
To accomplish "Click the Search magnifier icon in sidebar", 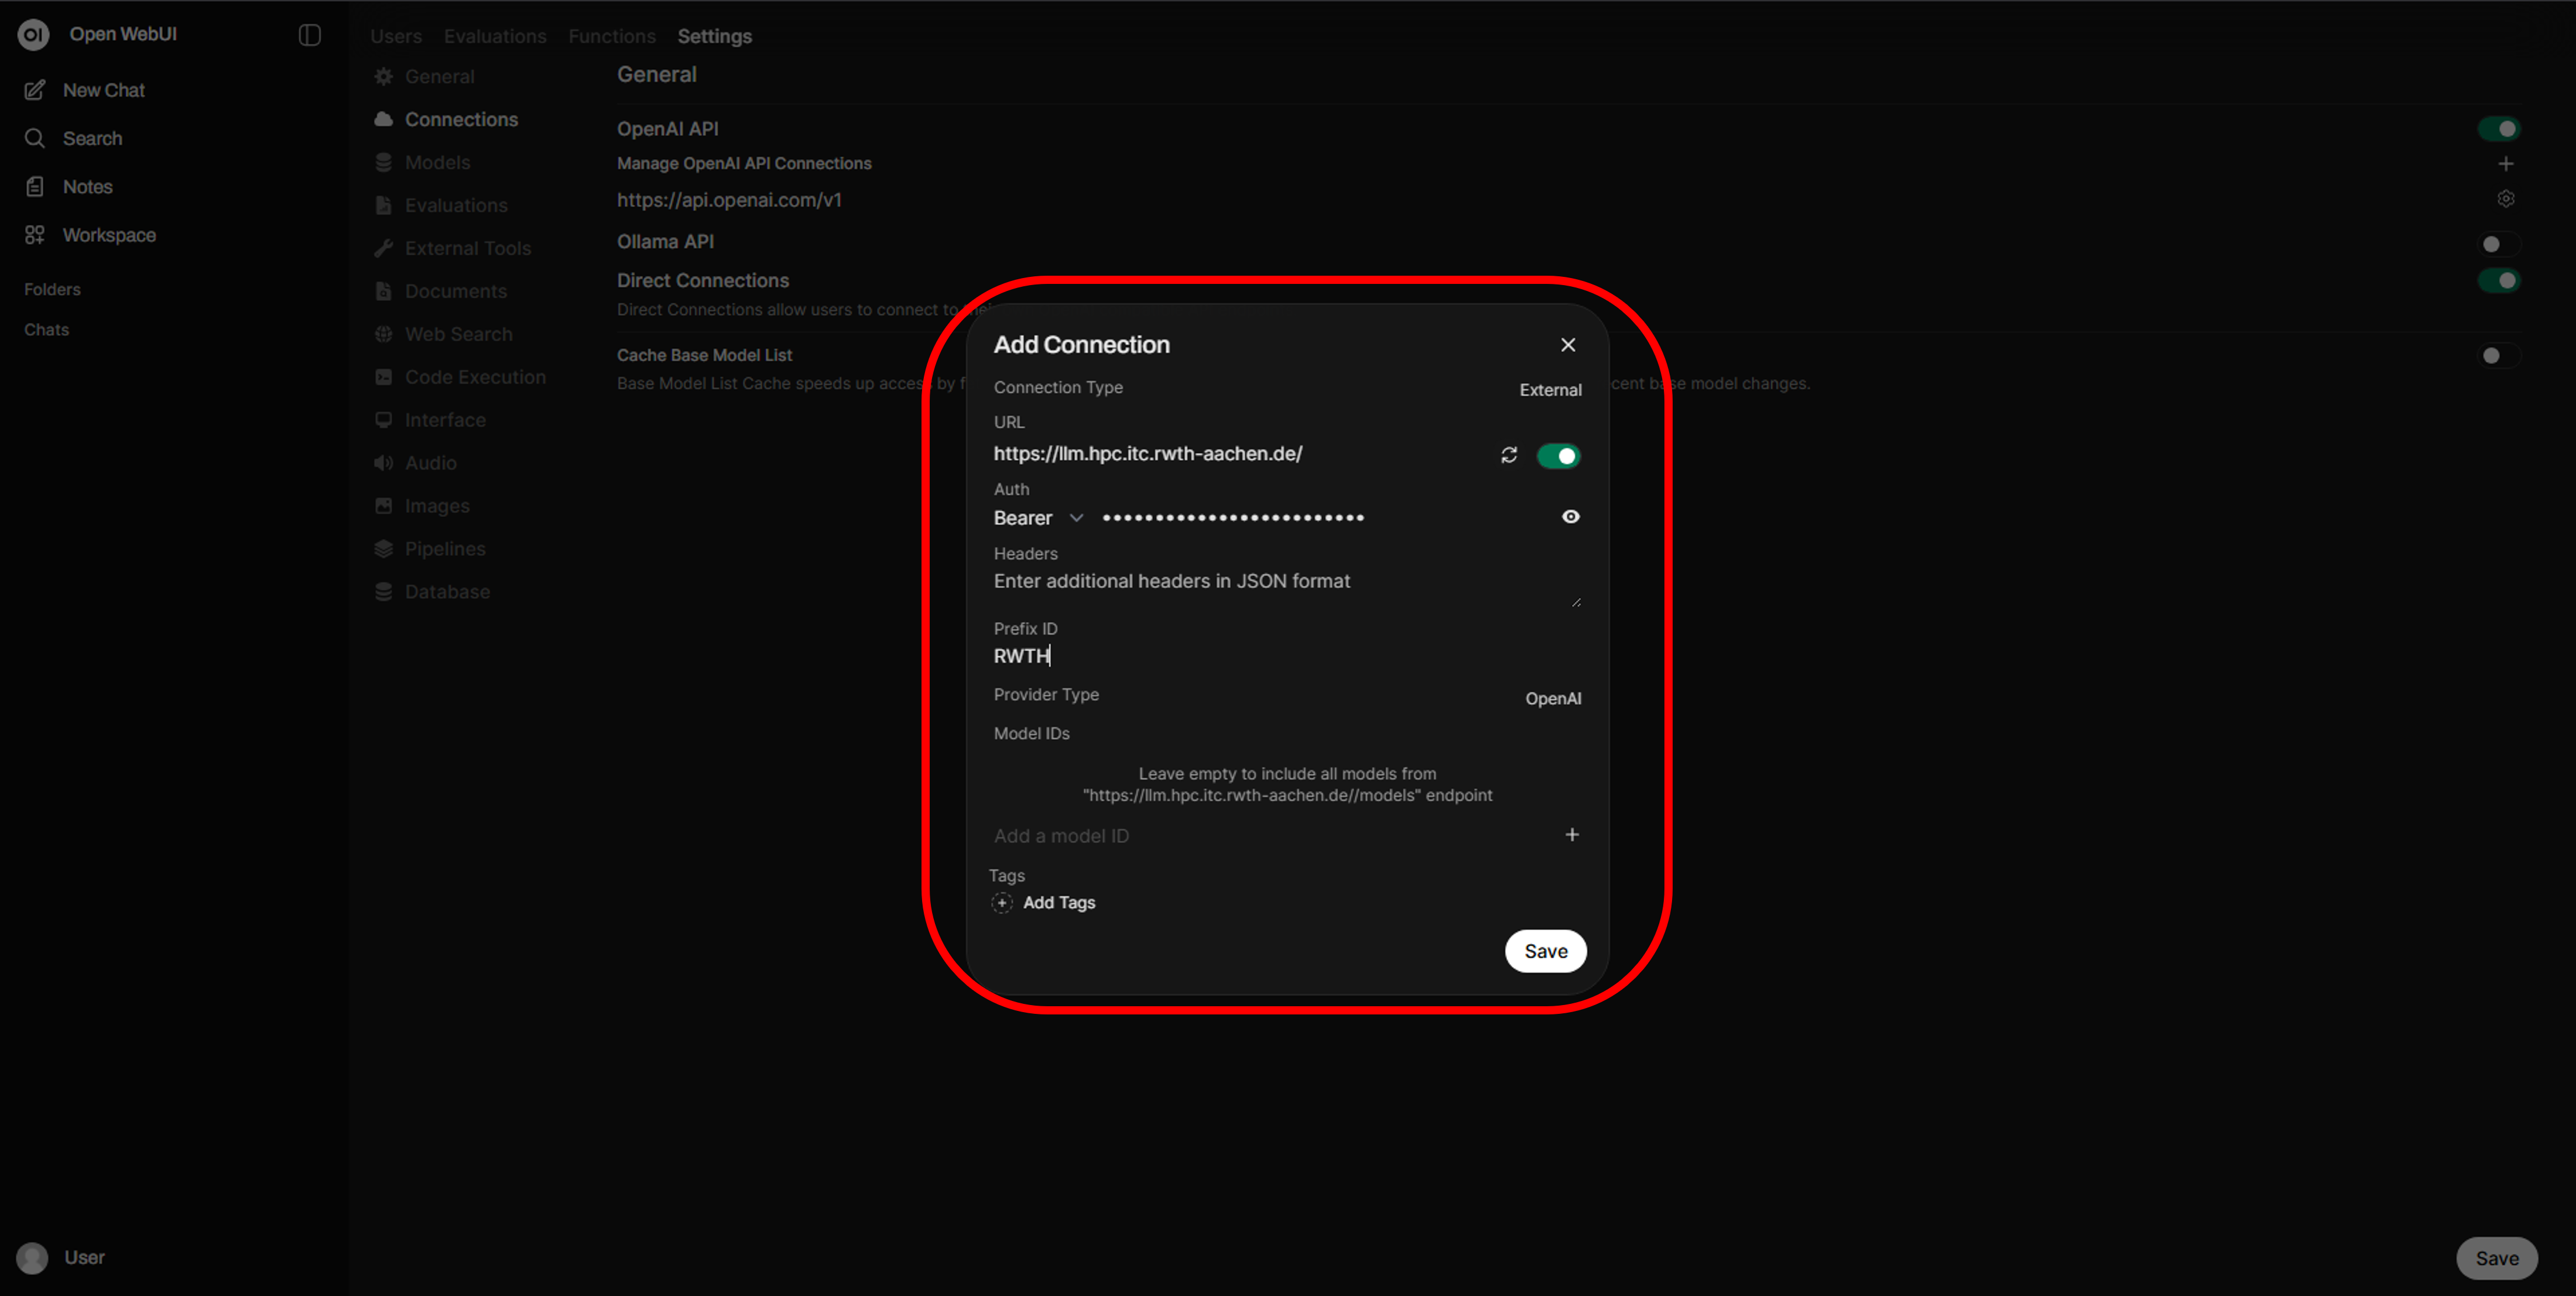I will click(35, 138).
